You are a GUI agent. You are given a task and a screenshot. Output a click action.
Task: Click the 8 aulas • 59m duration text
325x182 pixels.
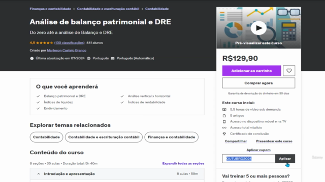pos(187,174)
